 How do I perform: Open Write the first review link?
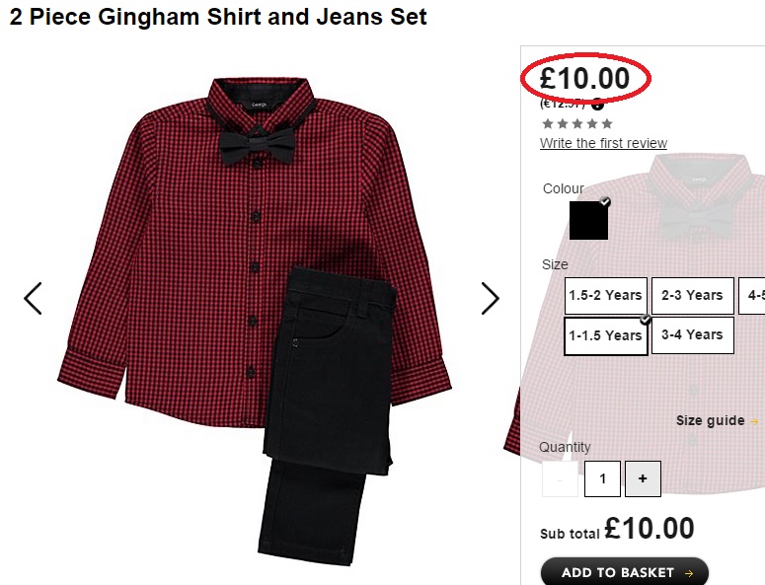click(x=603, y=143)
